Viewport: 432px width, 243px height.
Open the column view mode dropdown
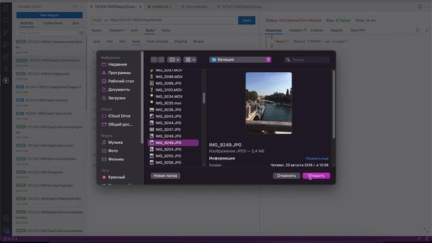pyautogui.click(x=173, y=59)
